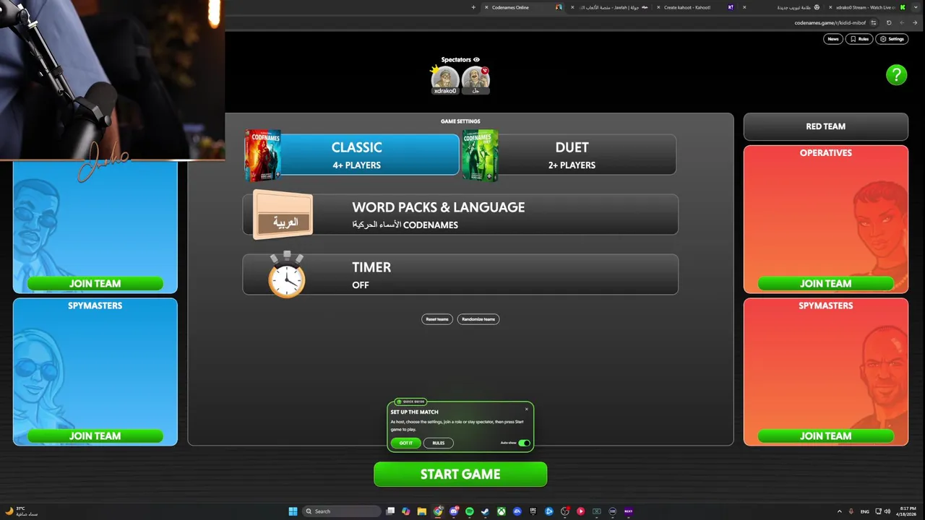Open Settings with the gear icon button

pos(892,39)
